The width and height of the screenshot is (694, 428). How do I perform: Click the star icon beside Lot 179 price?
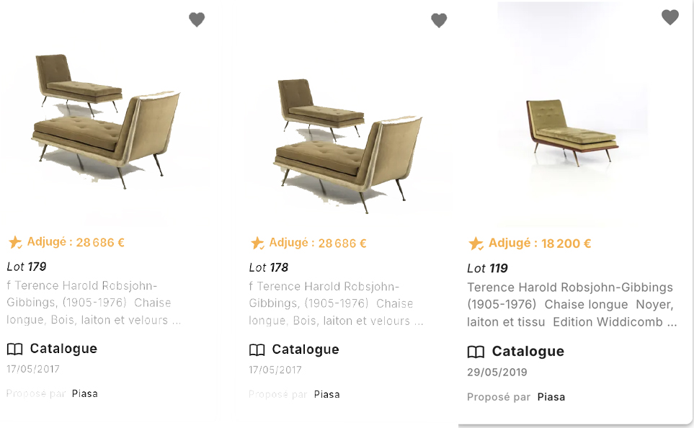(15, 243)
